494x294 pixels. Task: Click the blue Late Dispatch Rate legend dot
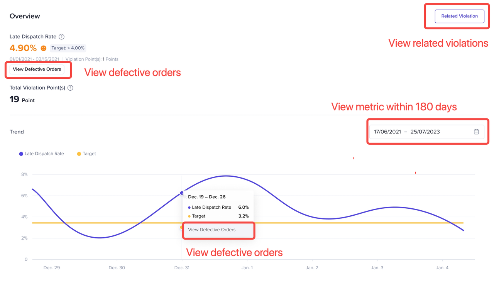(x=21, y=154)
